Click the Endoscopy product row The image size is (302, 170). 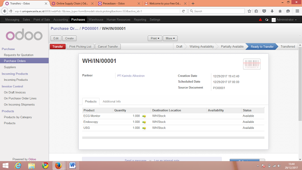(x=173, y=122)
